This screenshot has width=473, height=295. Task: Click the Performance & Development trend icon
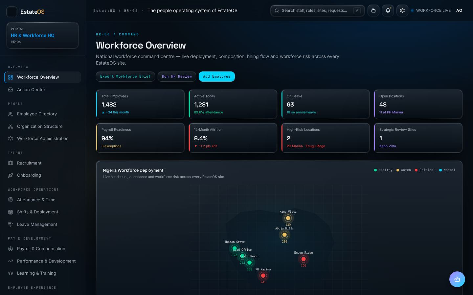pos(11,261)
